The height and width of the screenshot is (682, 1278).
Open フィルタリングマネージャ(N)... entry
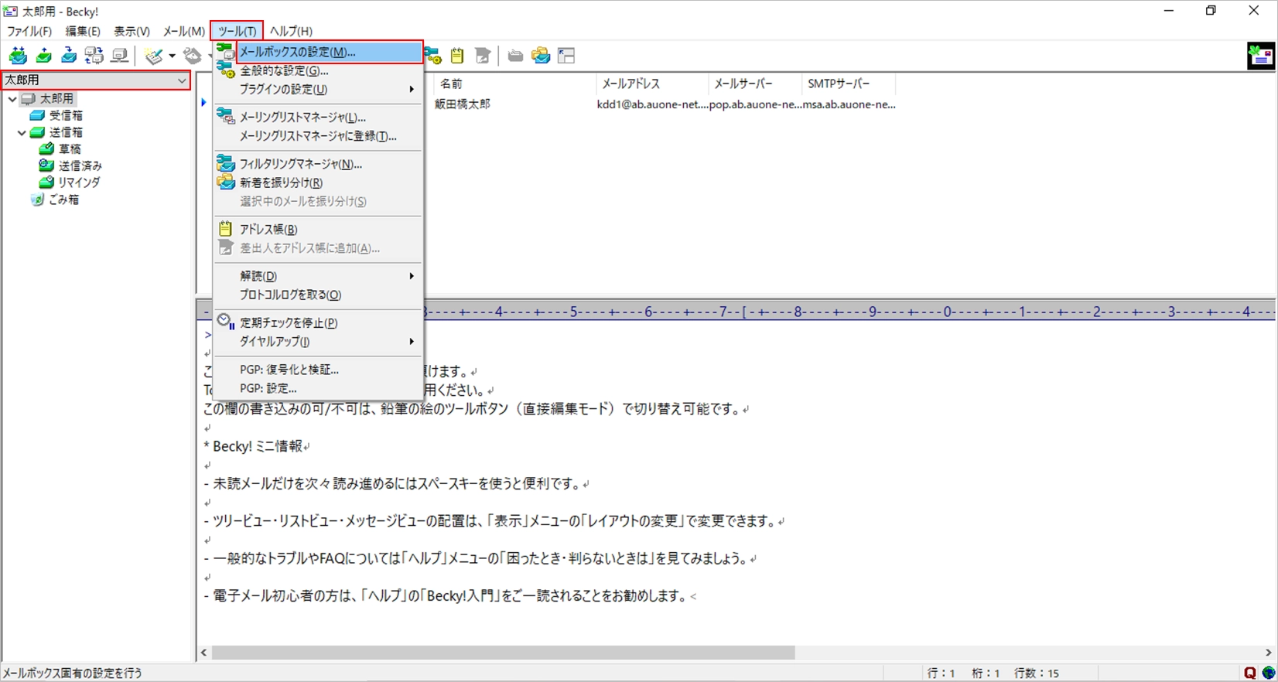(319, 164)
